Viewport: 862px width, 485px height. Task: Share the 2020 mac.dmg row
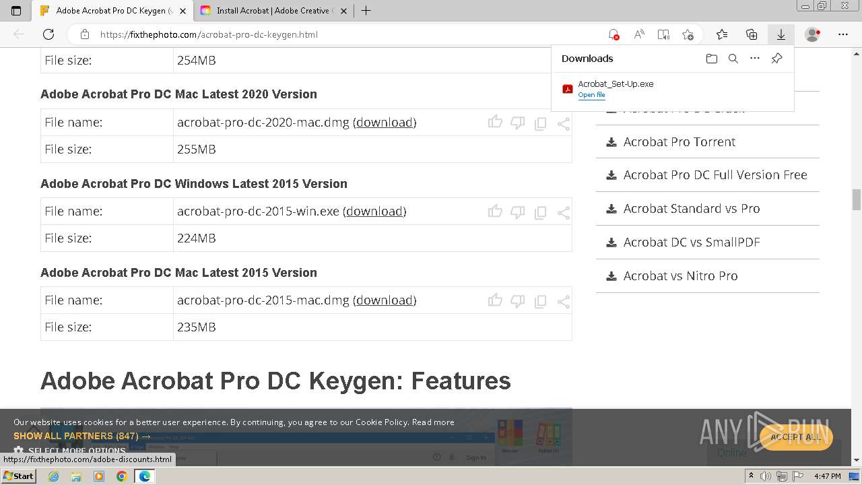point(564,124)
